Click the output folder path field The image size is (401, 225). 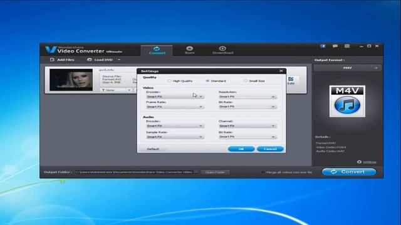click(x=134, y=172)
